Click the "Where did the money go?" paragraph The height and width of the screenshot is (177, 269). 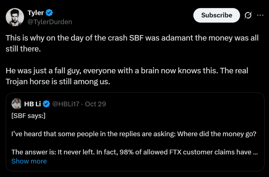(134, 134)
